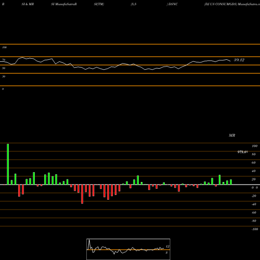Viewport: 260px width, 260px height.
Task: Open the mini overview chart thumbnail
Action: click(128, 249)
